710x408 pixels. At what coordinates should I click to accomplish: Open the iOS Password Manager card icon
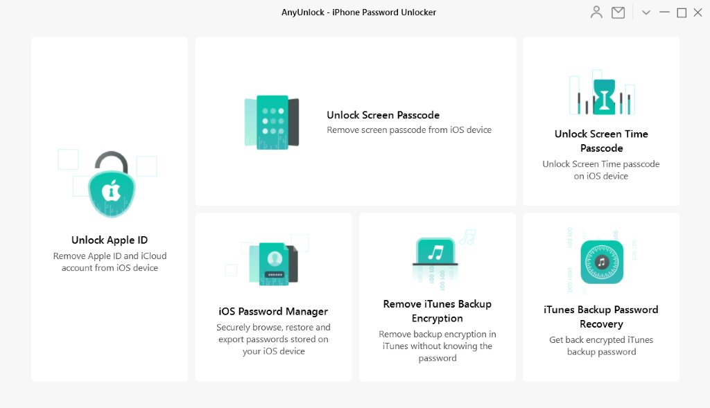pyautogui.click(x=273, y=264)
